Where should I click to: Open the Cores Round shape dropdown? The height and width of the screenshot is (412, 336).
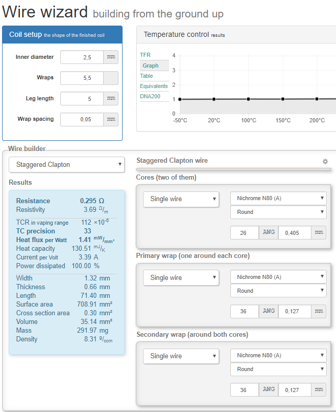tap(278, 211)
